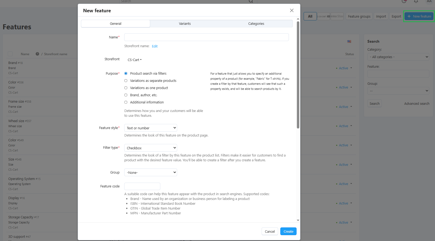Click the dialog's vertical scrollbar thumb
Screen dimensions: 435x241
tap(298, 75)
